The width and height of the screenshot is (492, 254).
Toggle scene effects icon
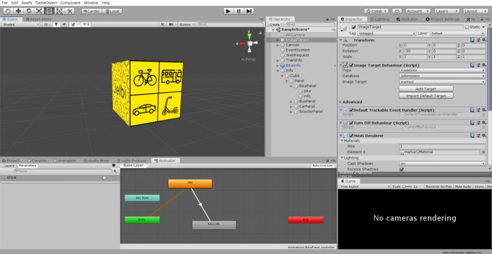tap(73, 24)
